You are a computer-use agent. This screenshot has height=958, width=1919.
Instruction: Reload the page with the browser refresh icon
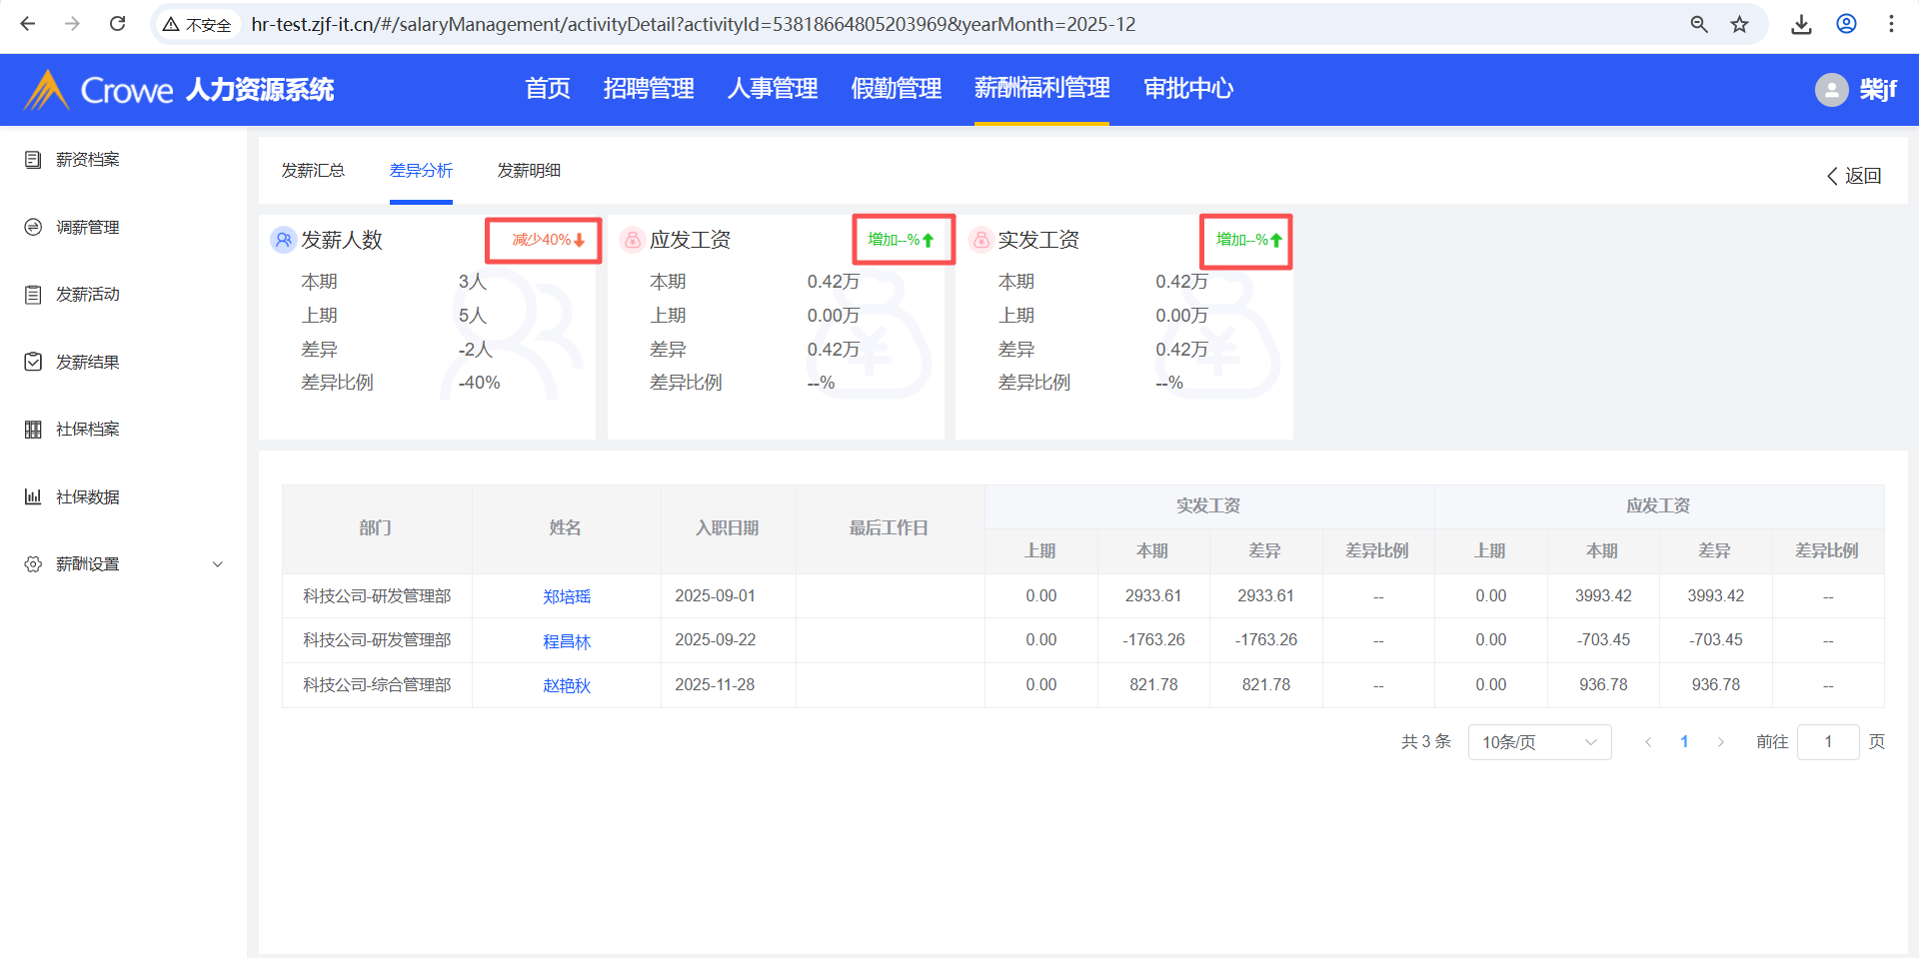click(117, 24)
